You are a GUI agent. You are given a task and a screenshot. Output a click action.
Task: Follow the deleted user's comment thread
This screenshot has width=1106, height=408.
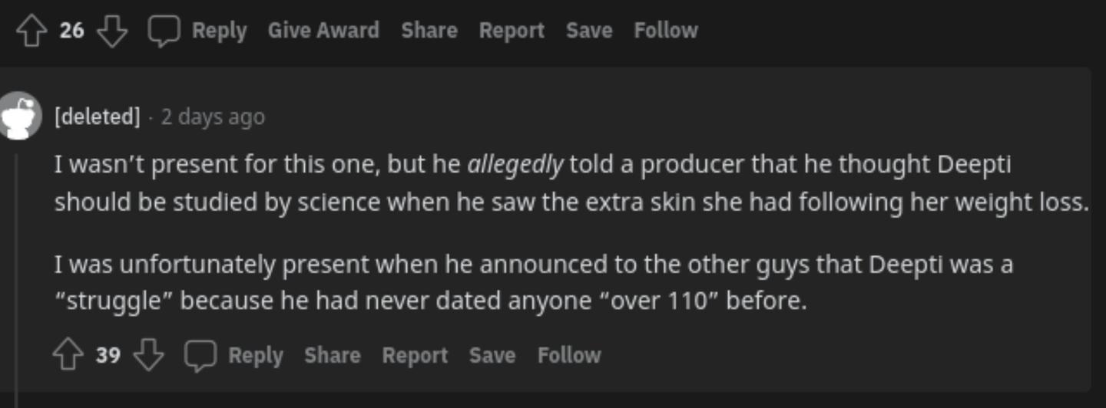569,355
